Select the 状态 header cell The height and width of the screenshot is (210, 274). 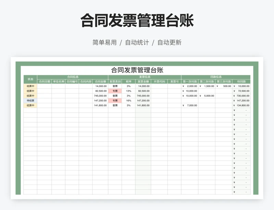click(30, 79)
